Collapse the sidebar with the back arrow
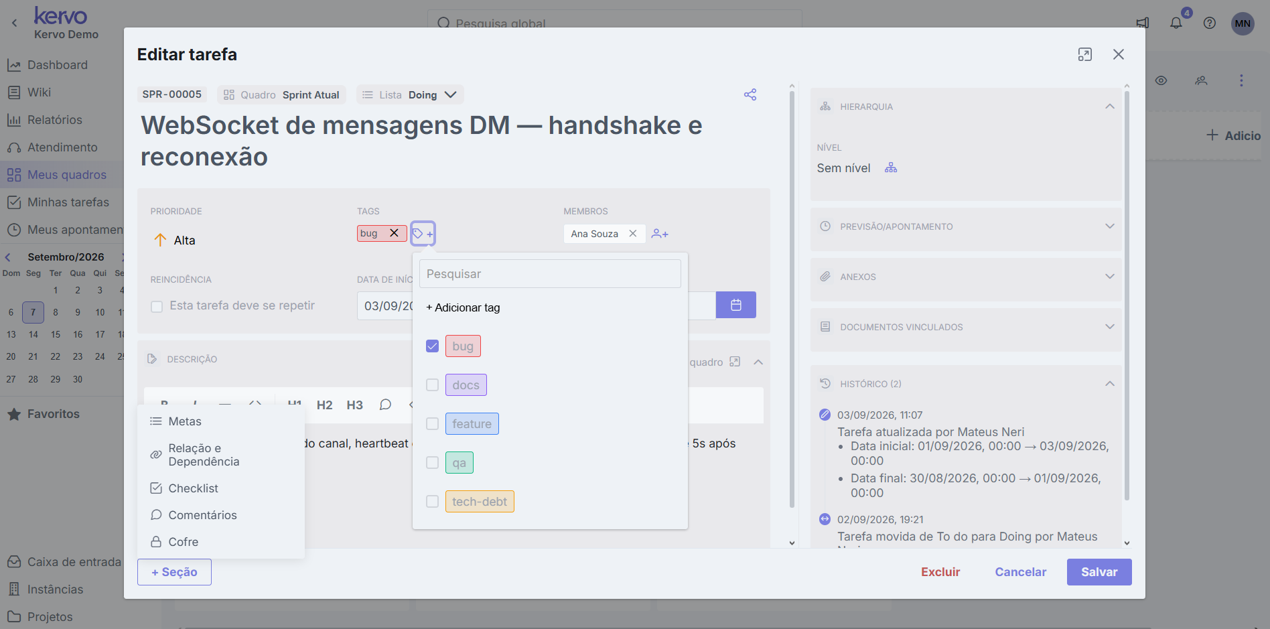The width and height of the screenshot is (1270, 629). click(15, 23)
